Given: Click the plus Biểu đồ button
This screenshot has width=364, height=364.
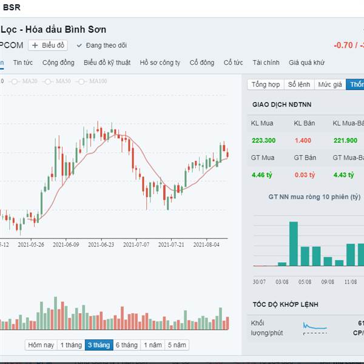Looking at the screenshot, I should click(x=48, y=45).
